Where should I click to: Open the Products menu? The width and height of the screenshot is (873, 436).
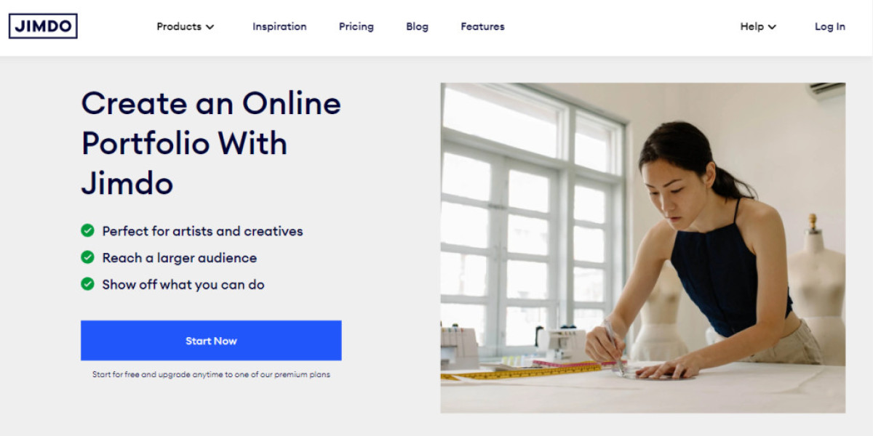[186, 26]
